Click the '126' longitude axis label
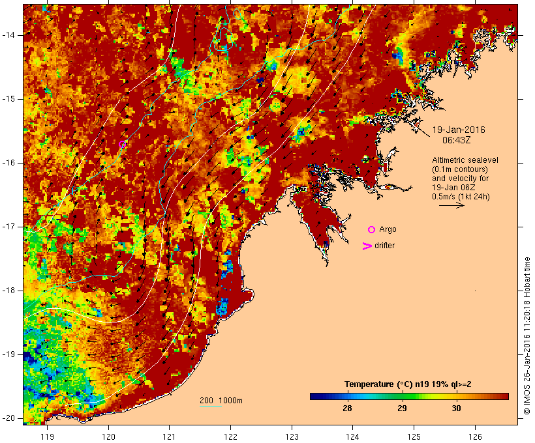The image size is (535, 443). (x=475, y=436)
